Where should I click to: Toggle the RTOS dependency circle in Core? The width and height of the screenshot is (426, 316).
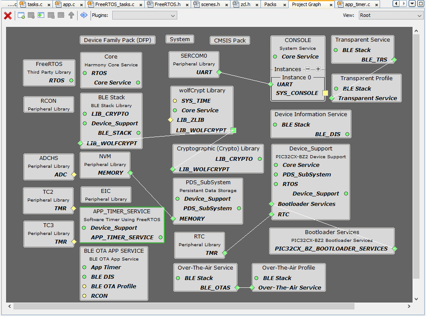85,73
